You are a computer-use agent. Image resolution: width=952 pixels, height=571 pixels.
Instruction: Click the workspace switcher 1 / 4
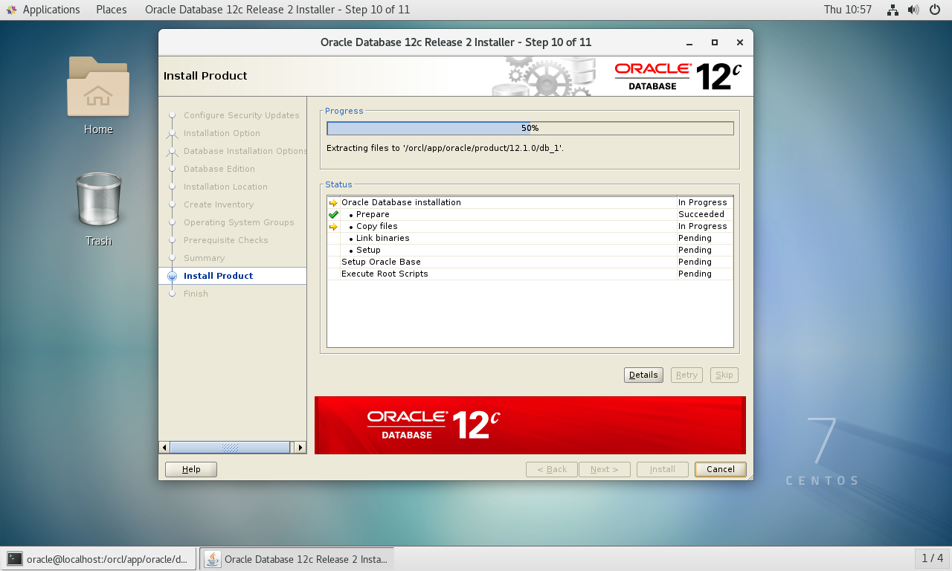tap(932, 558)
